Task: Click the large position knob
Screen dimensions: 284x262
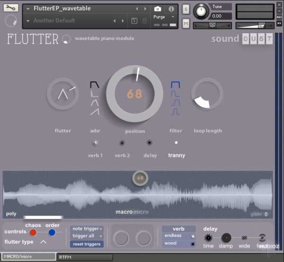Action: point(134,94)
